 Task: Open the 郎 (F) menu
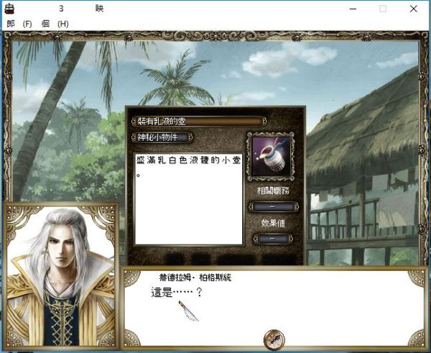[x=19, y=24]
